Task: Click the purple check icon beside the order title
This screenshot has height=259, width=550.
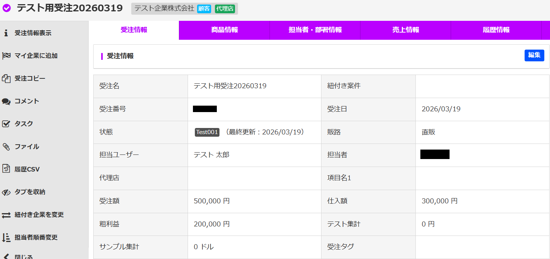Action: point(7,8)
